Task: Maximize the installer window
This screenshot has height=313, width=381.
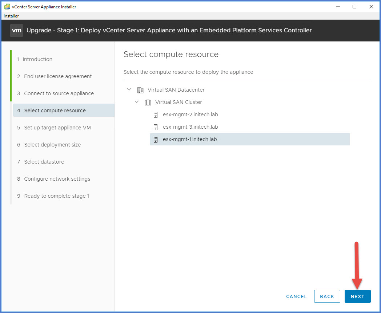Action: (354, 7)
